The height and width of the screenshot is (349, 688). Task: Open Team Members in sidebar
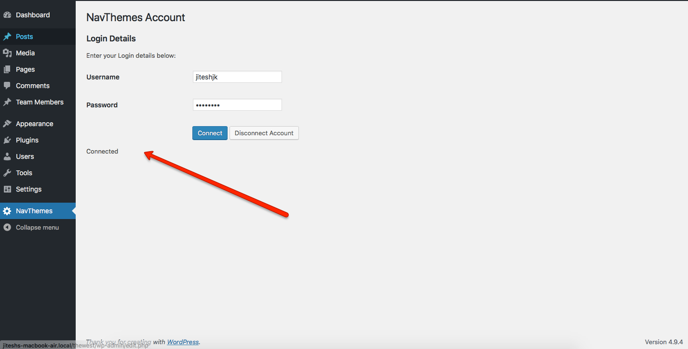point(38,102)
